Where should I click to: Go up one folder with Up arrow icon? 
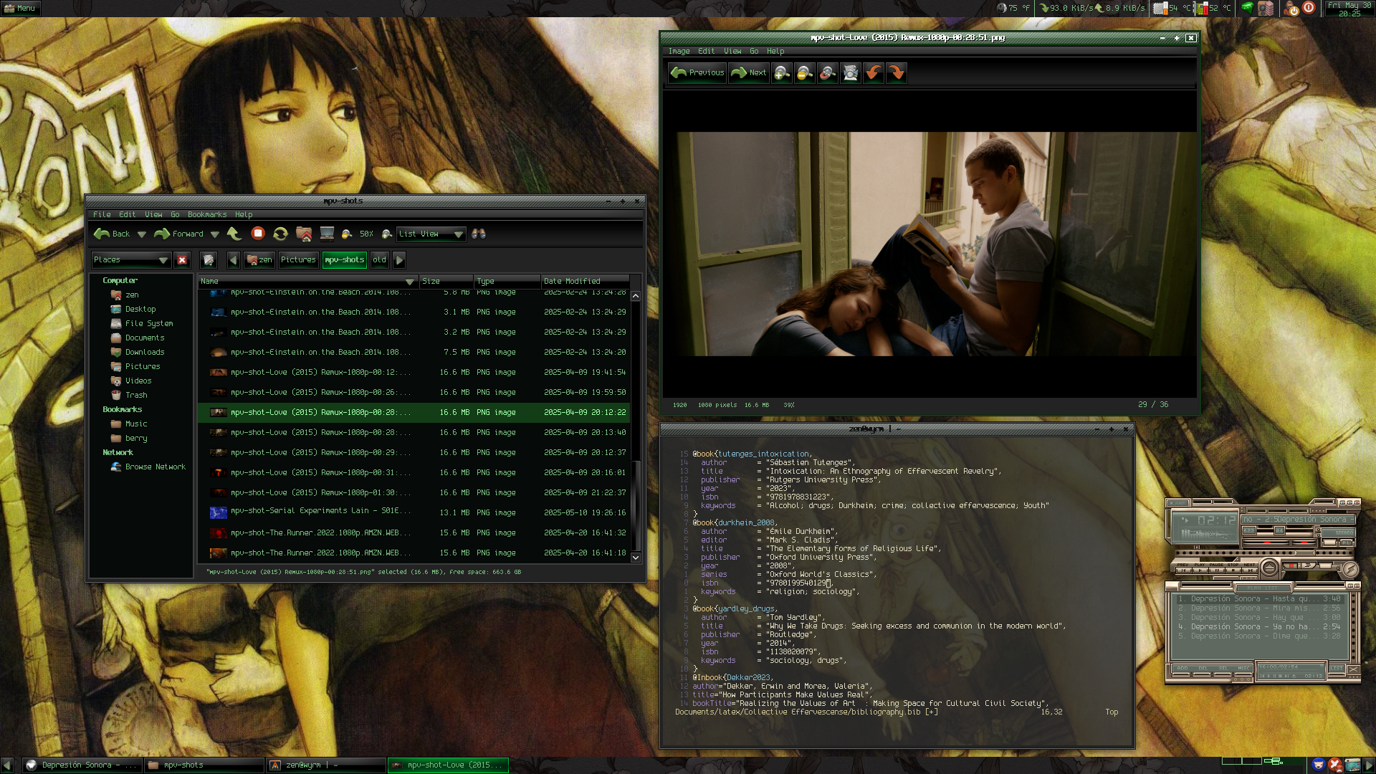pyautogui.click(x=234, y=234)
